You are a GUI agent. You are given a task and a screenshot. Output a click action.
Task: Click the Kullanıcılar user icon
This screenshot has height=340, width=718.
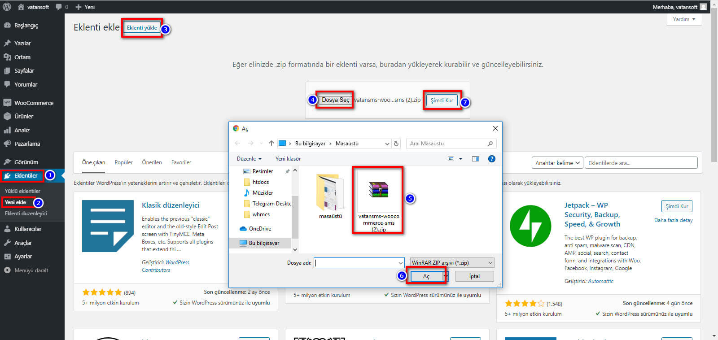7,229
